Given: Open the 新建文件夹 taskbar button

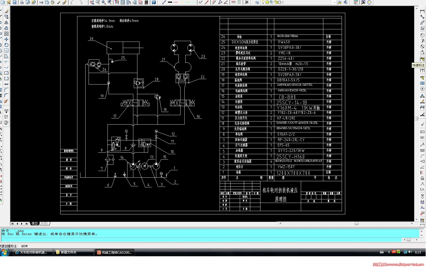Looking at the screenshot, I should click(x=74, y=252).
